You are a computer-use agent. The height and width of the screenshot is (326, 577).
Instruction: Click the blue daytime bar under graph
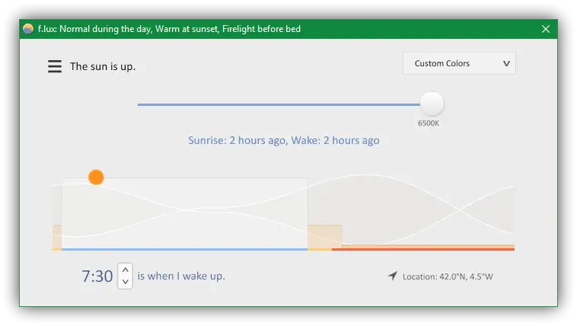tap(183, 249)
